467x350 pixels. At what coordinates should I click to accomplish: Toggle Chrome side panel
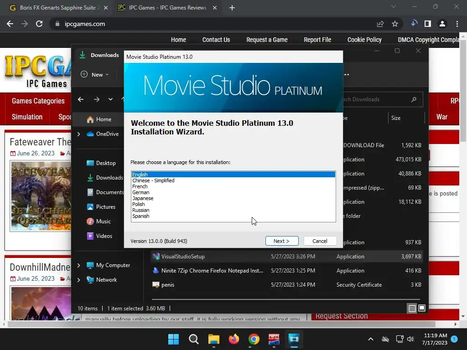(428, 24)
